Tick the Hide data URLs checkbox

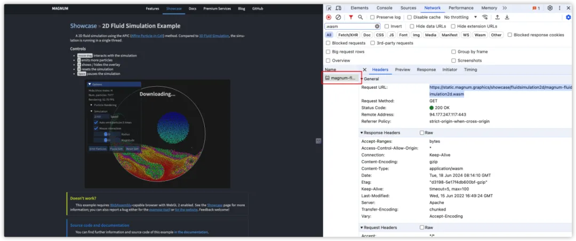pos(412,27)
